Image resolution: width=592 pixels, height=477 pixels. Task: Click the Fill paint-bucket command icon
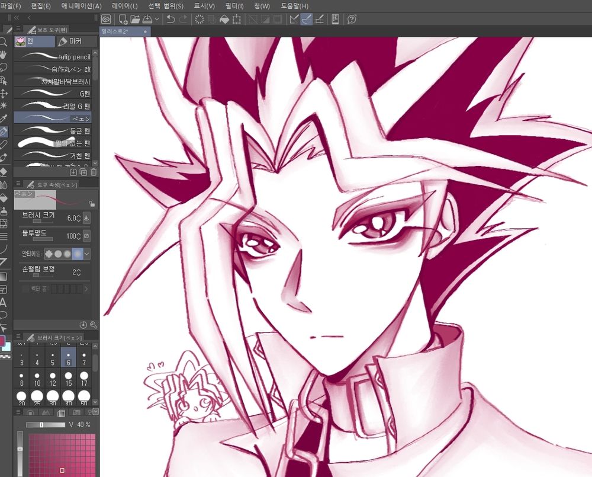pos(224,19)
